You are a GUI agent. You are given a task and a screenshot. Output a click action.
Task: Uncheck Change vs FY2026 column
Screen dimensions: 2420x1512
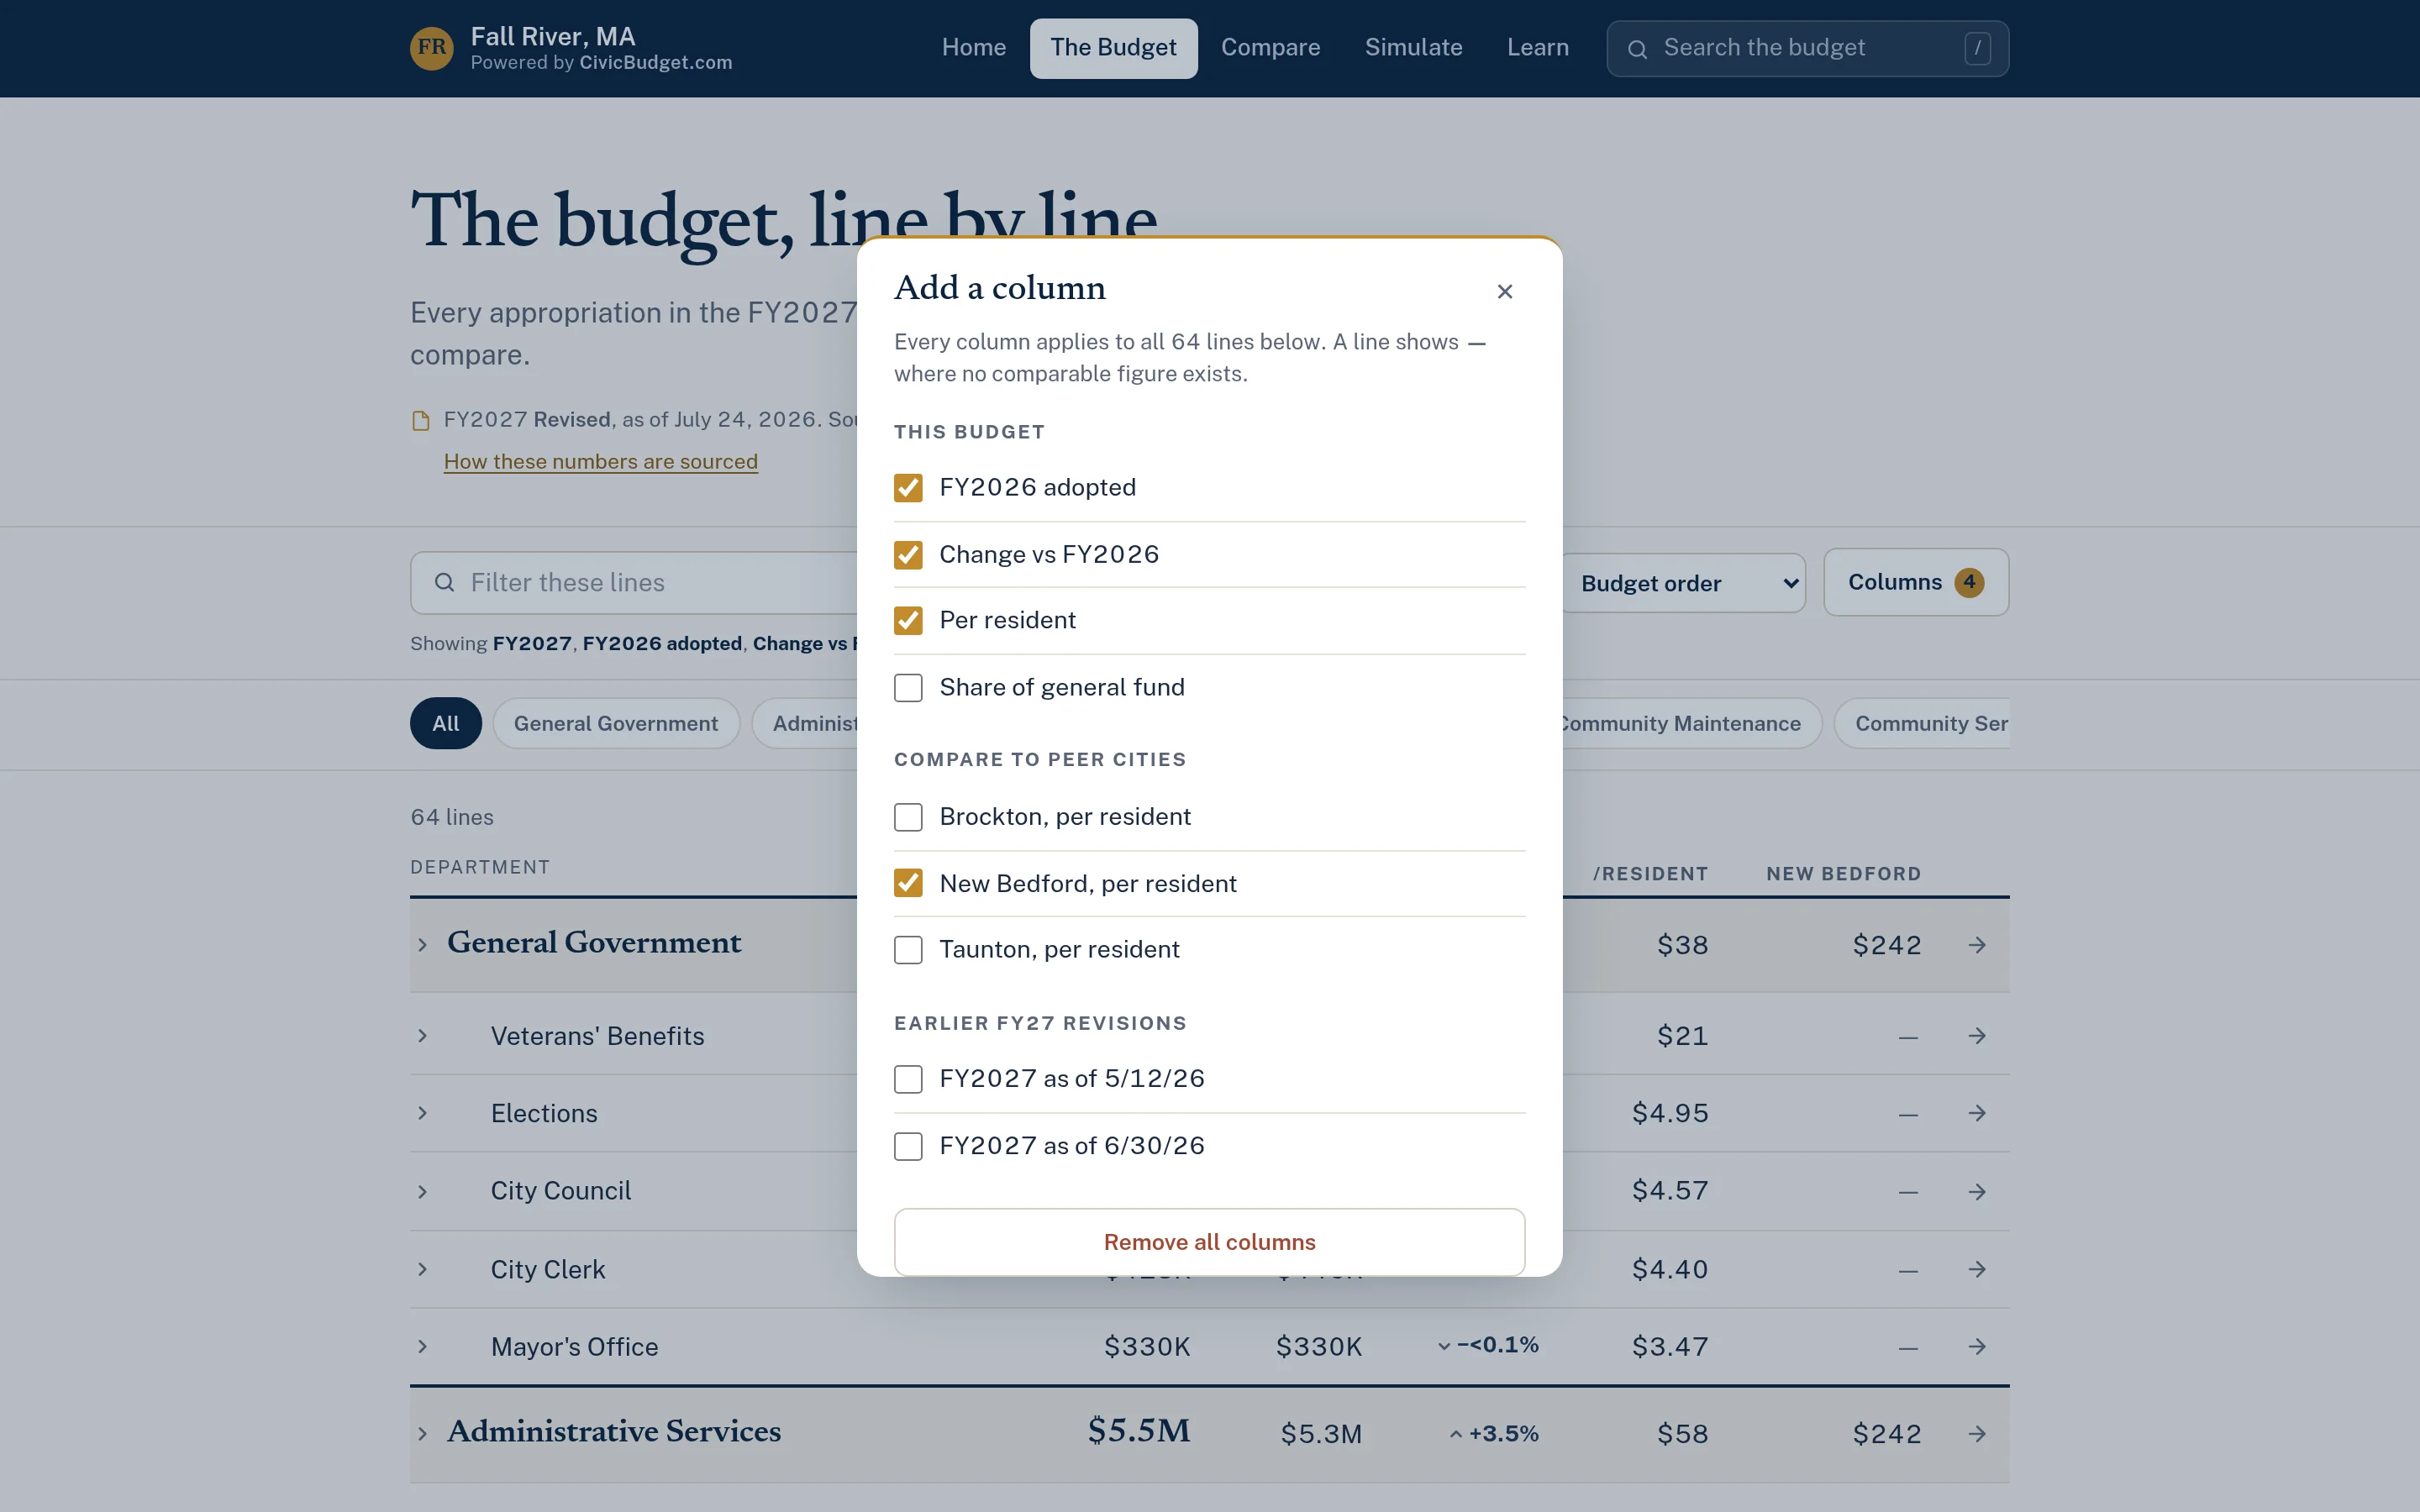(x=908, y=555)
